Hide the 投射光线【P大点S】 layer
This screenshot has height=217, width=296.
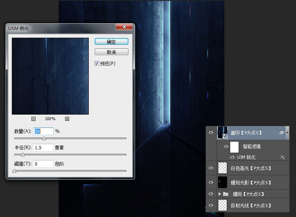pyautogui.click(x=211, y=205)
